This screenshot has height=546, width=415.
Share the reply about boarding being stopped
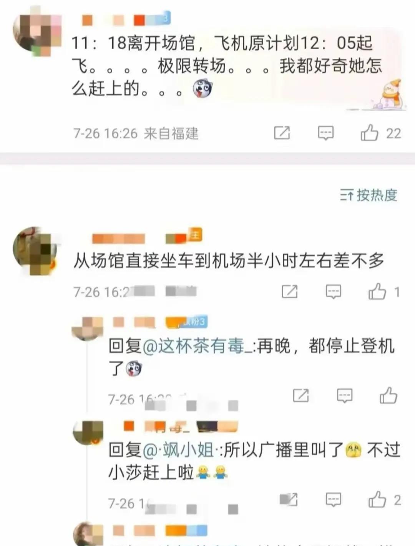[x=300, y=395]
